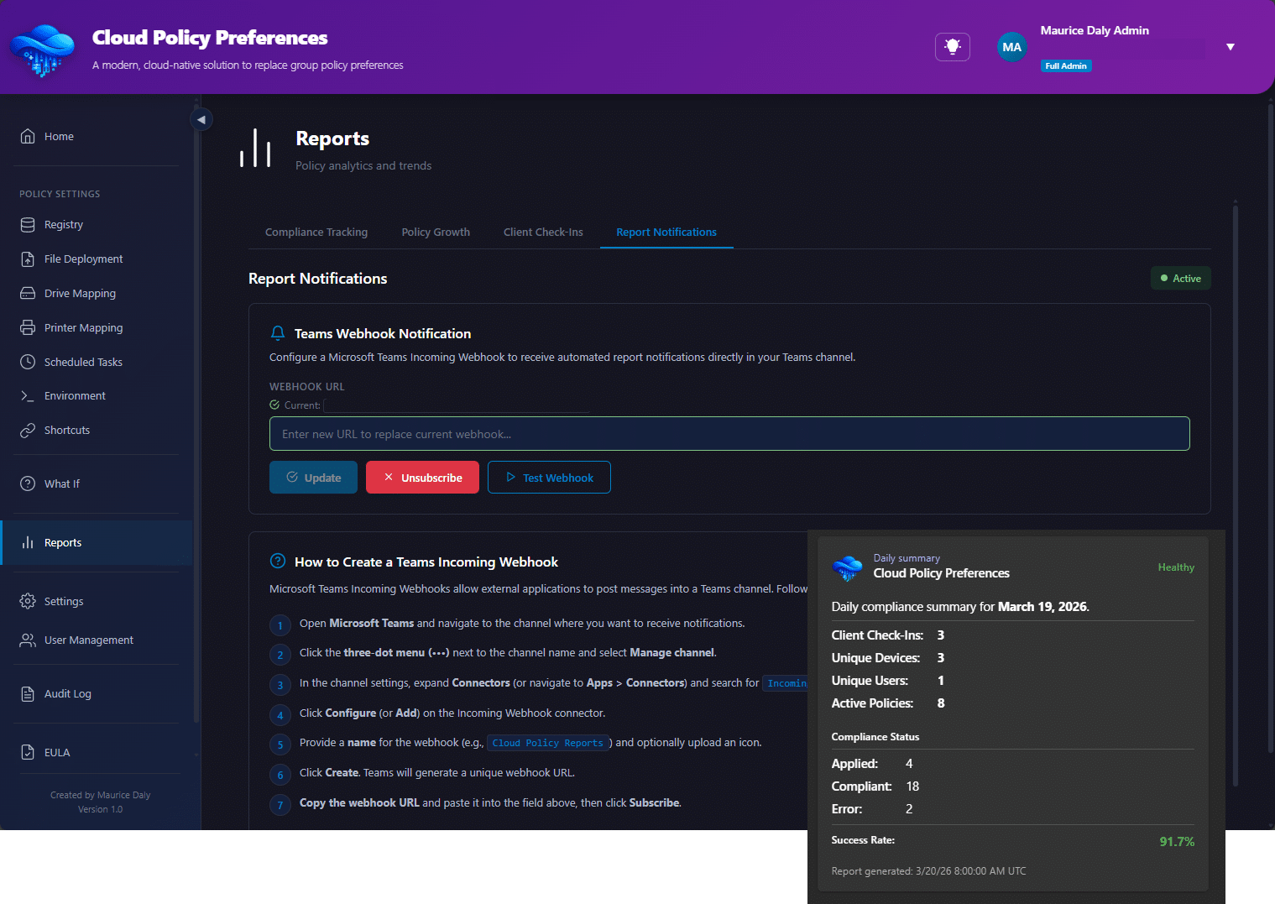The image size is (1275, 904).
Task: Open the Shortcuts link icon
Action: [28, 431]
